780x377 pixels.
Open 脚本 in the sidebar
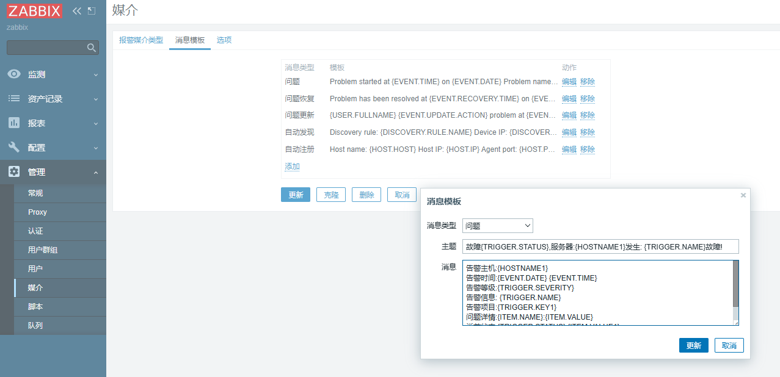[60, 307]
